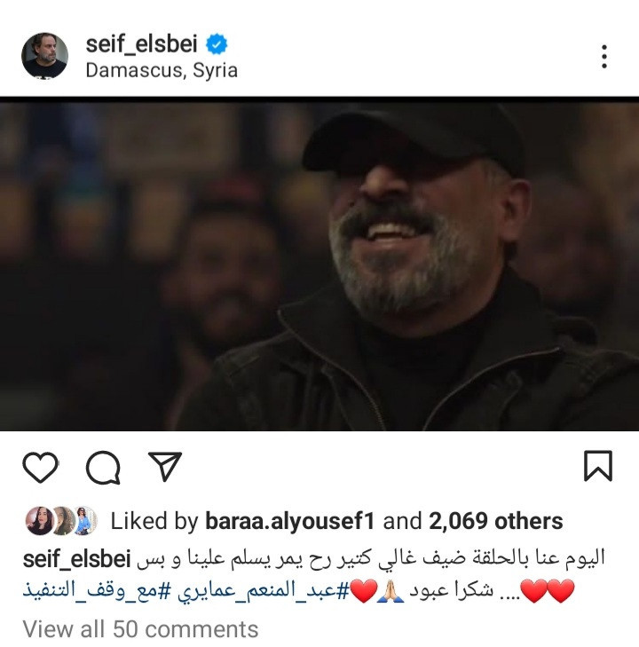
Task: Open seif_elsbei username in the caption
Action: [x=76, y=559]
